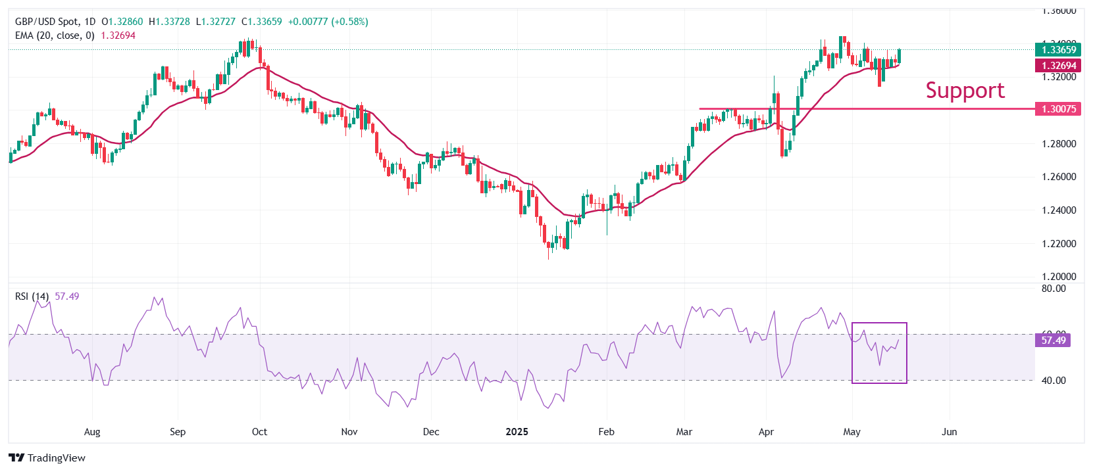
Task: Click the 80.00 RSI axis label
Action: tap(1054, 289)
